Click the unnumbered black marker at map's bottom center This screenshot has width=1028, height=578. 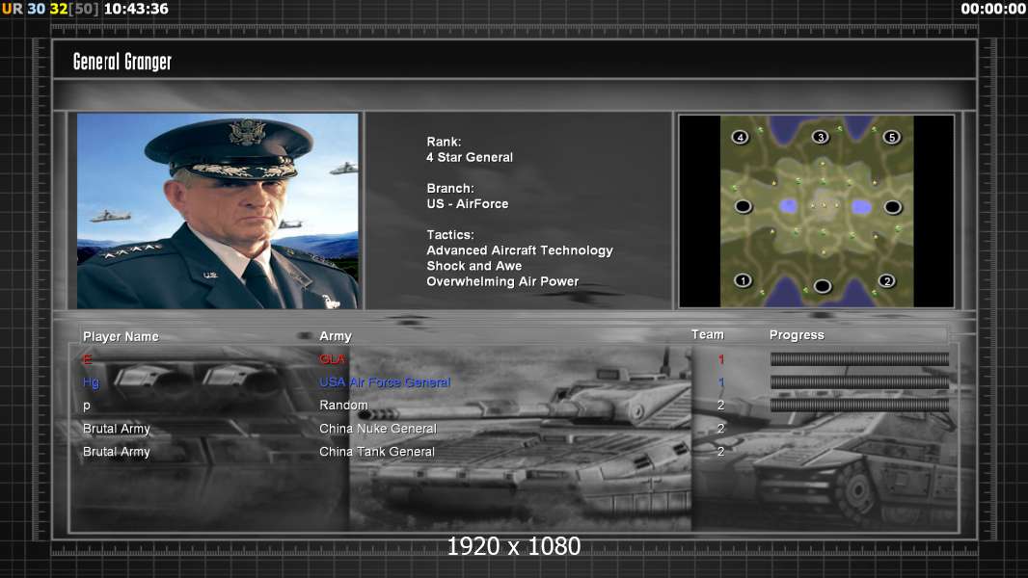(823, 286)
